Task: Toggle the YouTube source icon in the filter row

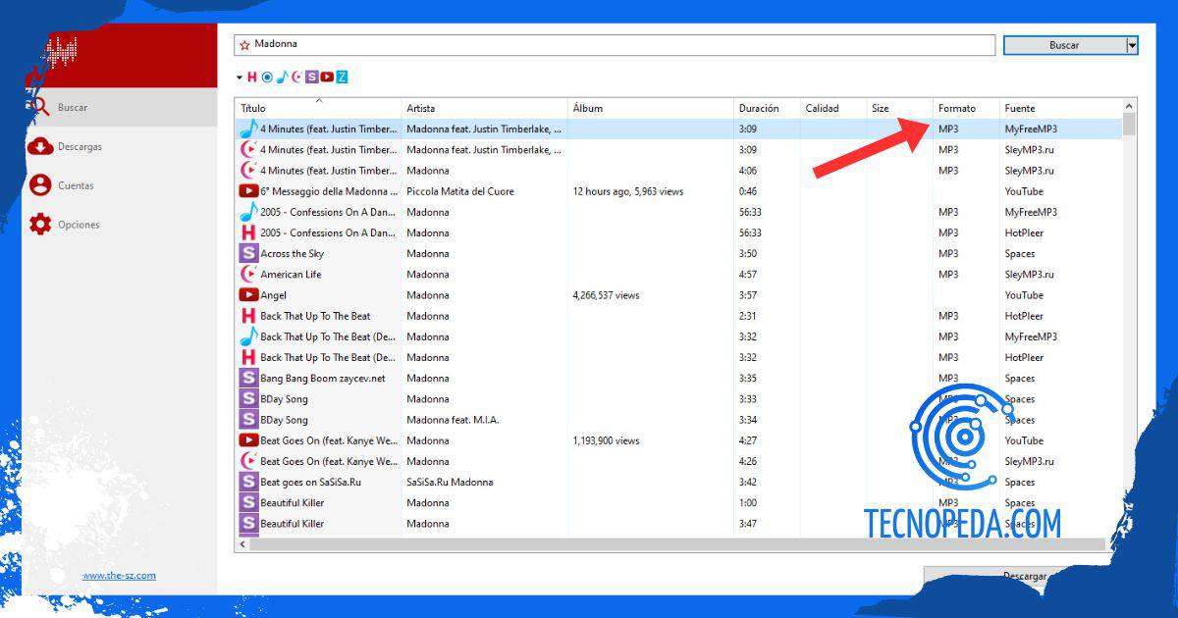Action: tap(327, 77)
